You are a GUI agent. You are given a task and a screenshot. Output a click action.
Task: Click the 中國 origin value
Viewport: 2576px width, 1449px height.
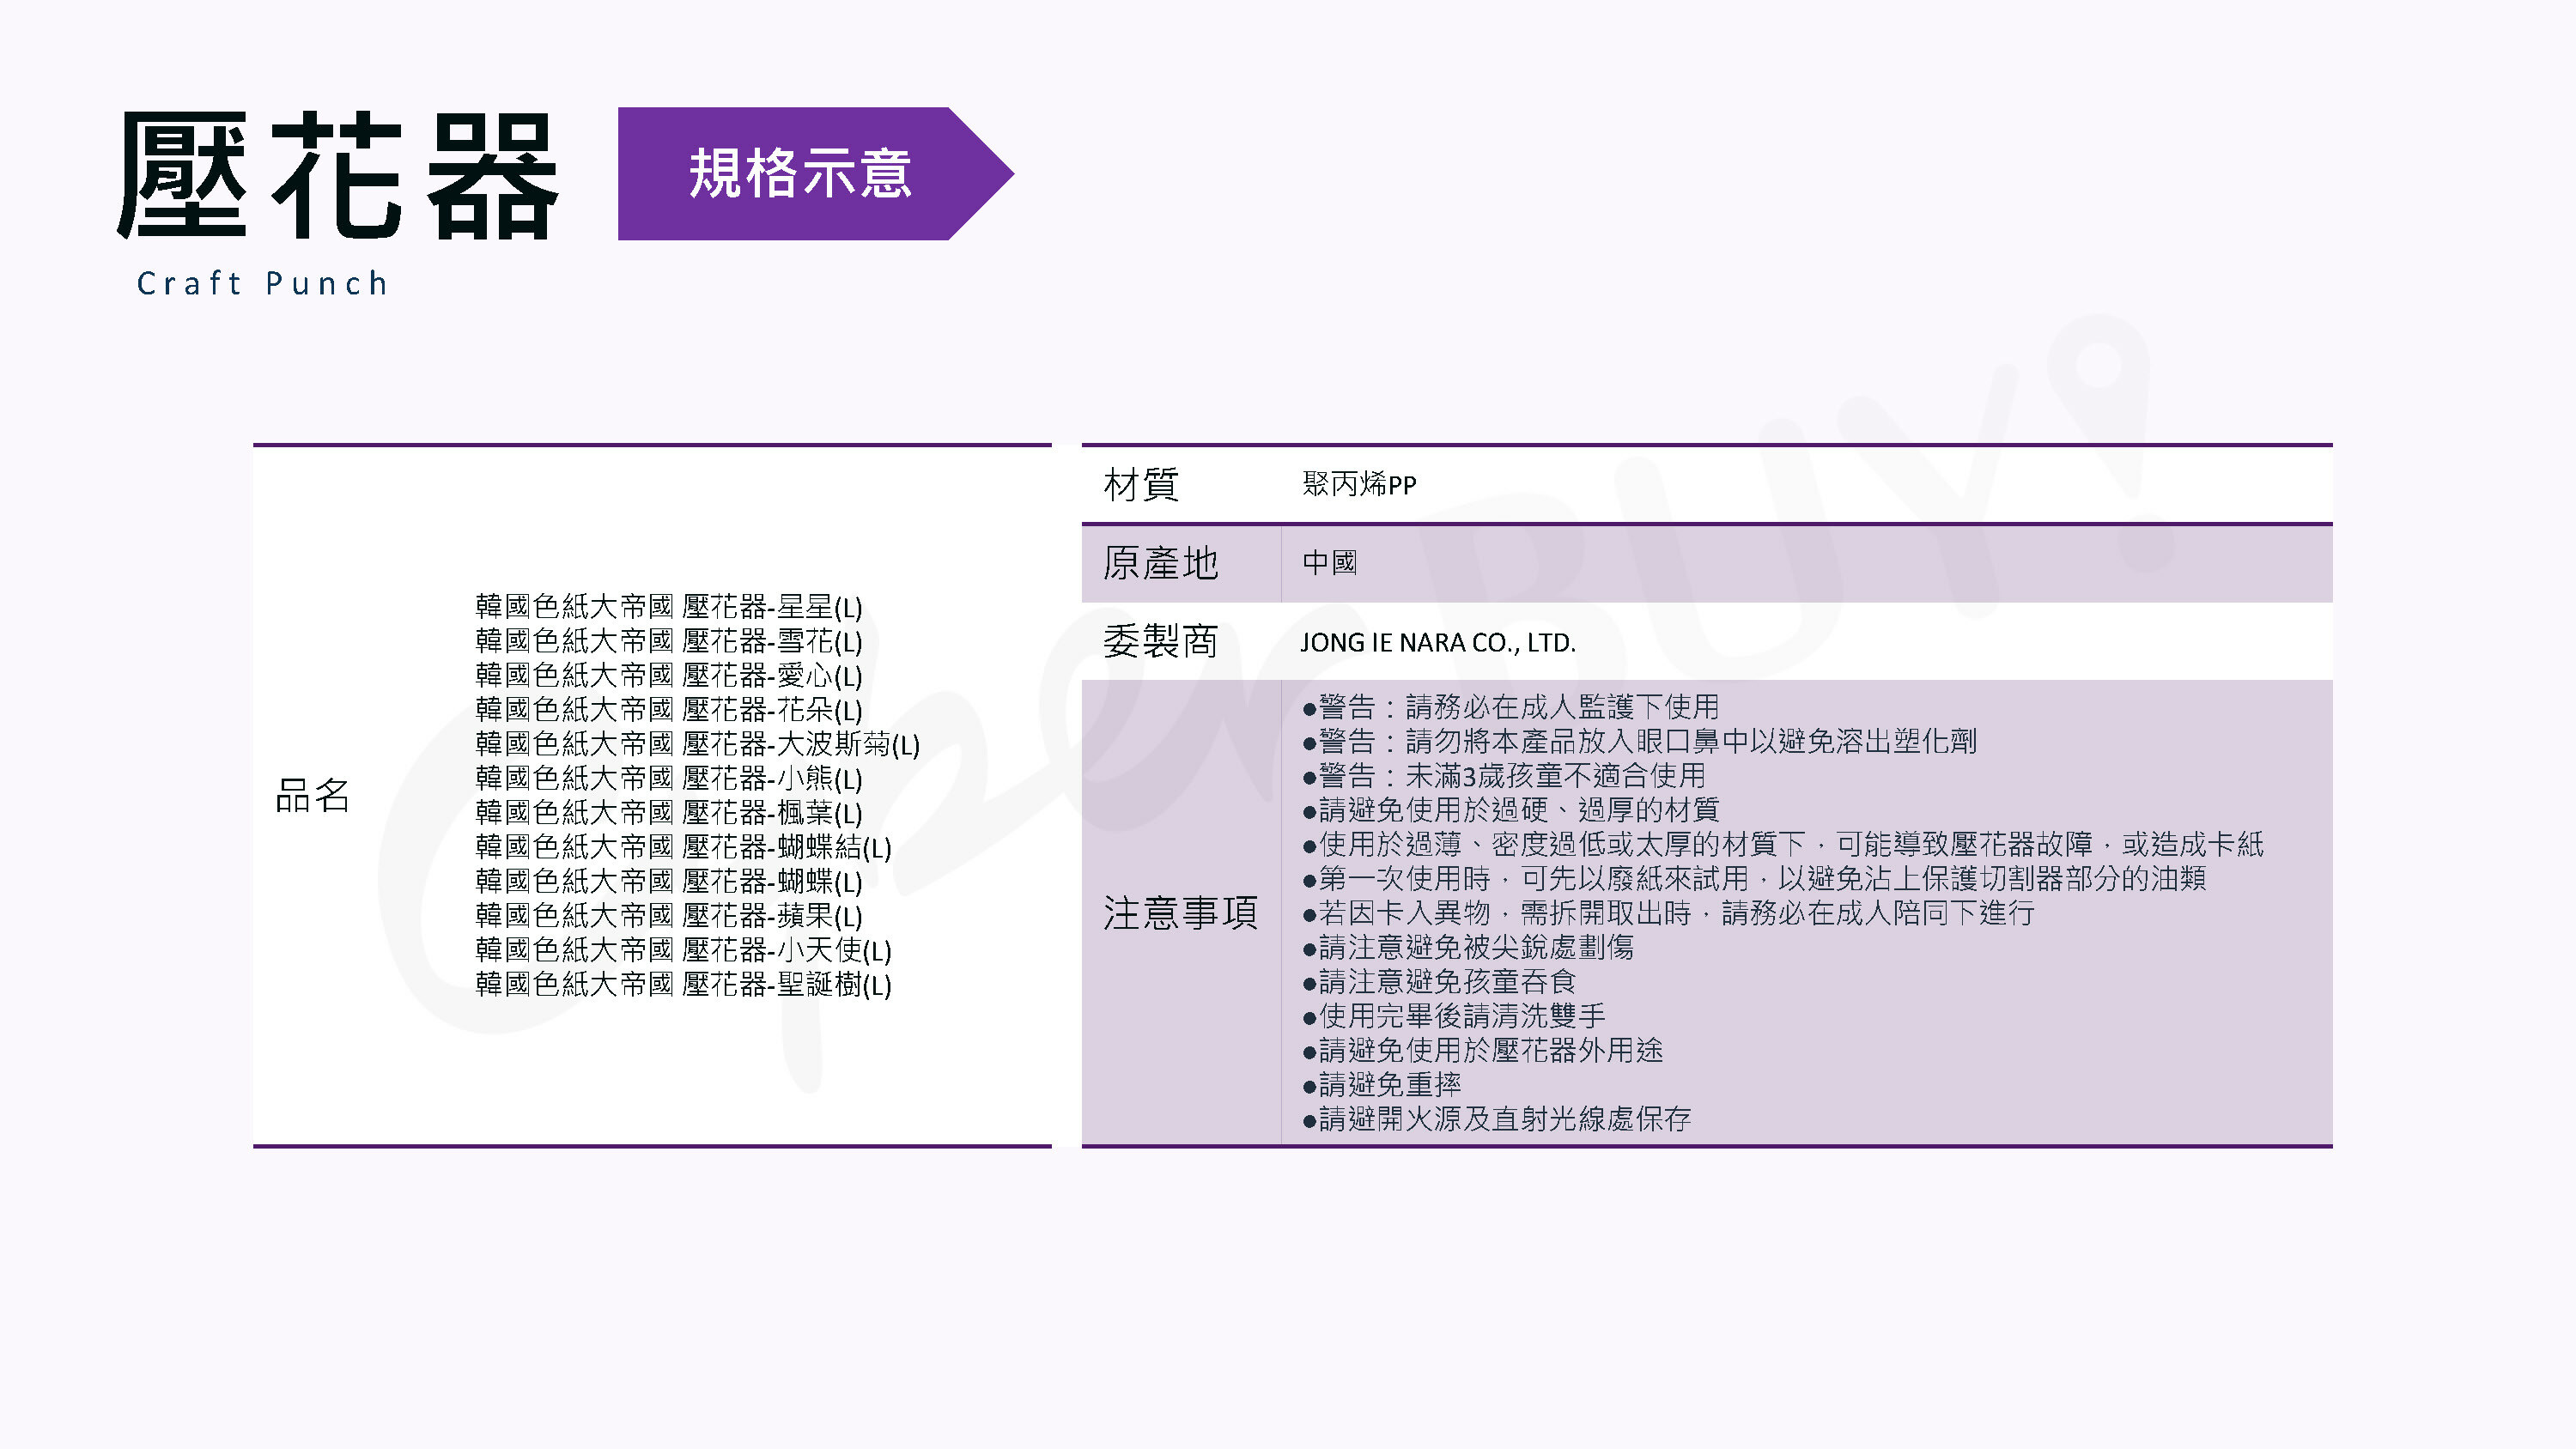[1329, 563]
